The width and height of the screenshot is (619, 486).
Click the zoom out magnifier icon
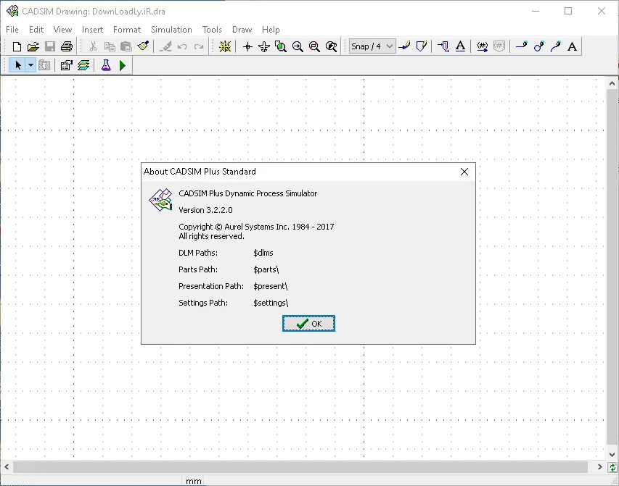(x=314, y=46)
